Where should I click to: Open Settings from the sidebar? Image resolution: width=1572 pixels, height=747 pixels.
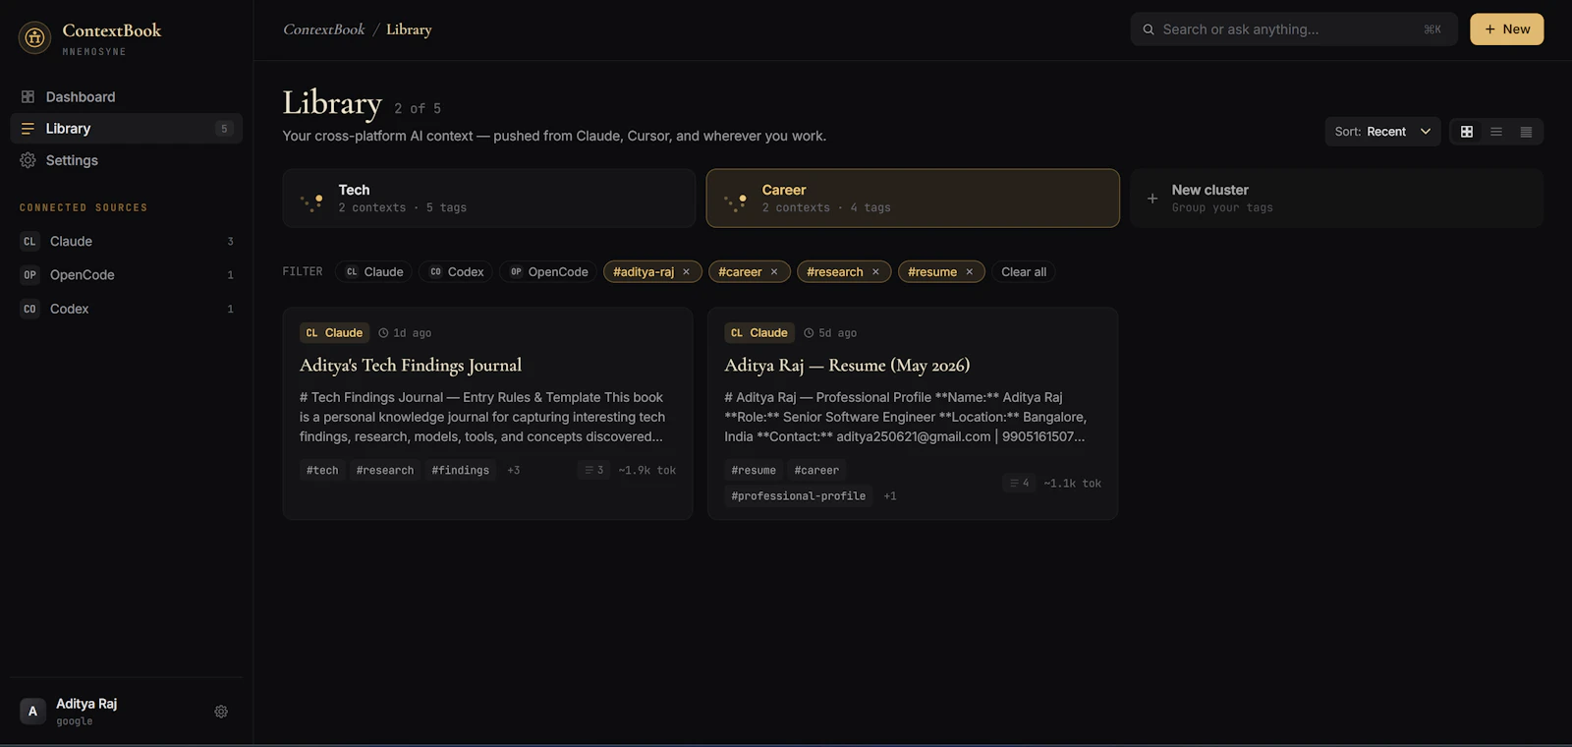[x=126, y=160]
